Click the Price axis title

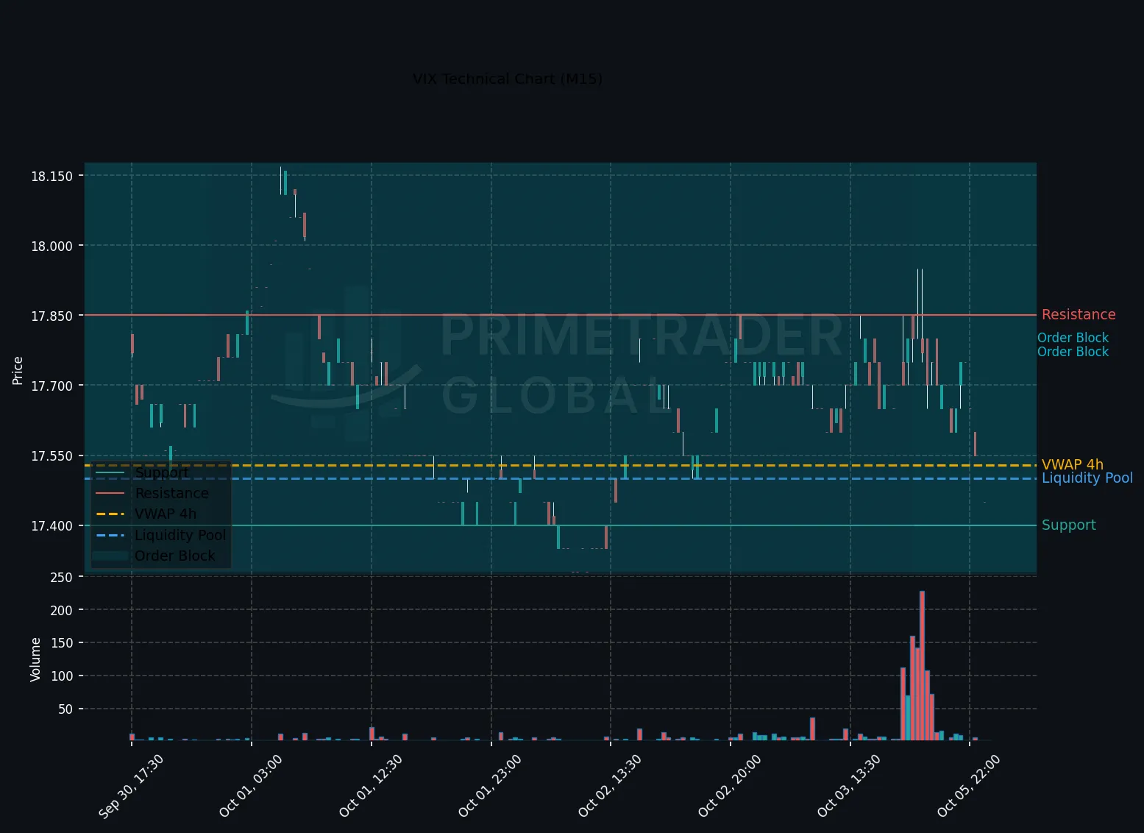tap(18, 370)
